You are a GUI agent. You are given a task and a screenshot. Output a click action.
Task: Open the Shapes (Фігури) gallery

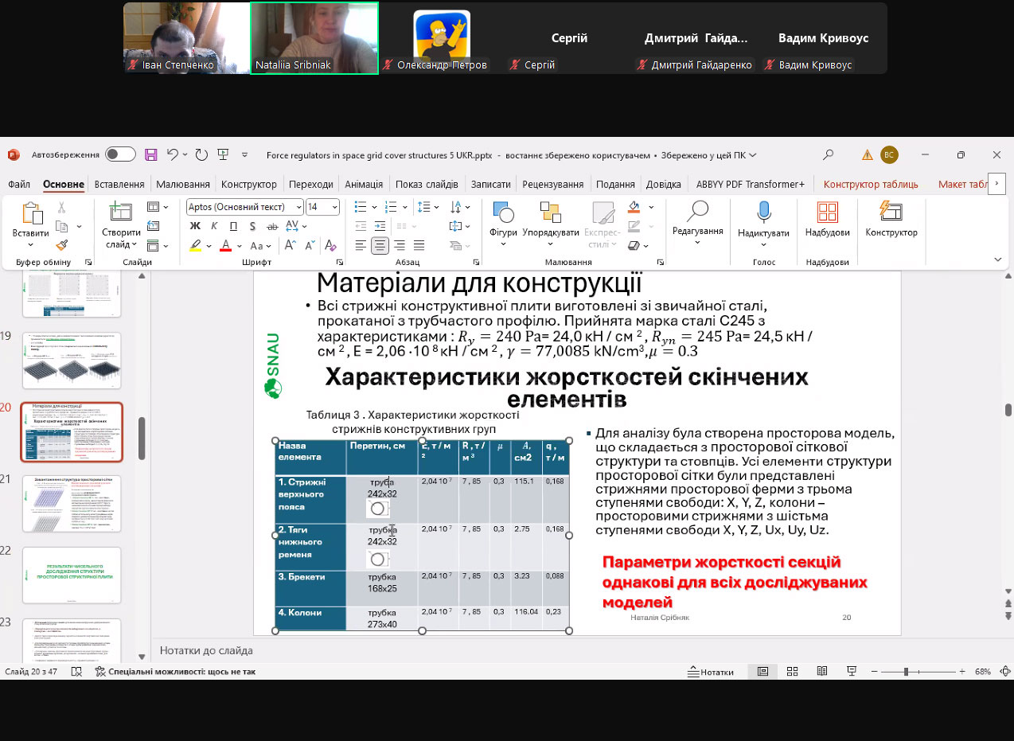[x=503, y=213]
